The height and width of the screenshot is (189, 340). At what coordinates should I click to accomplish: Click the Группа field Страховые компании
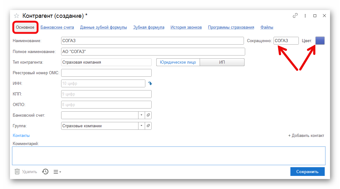(x=100, y=126)
